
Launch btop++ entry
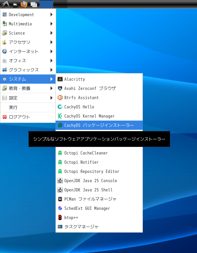[x=99, y=217]
